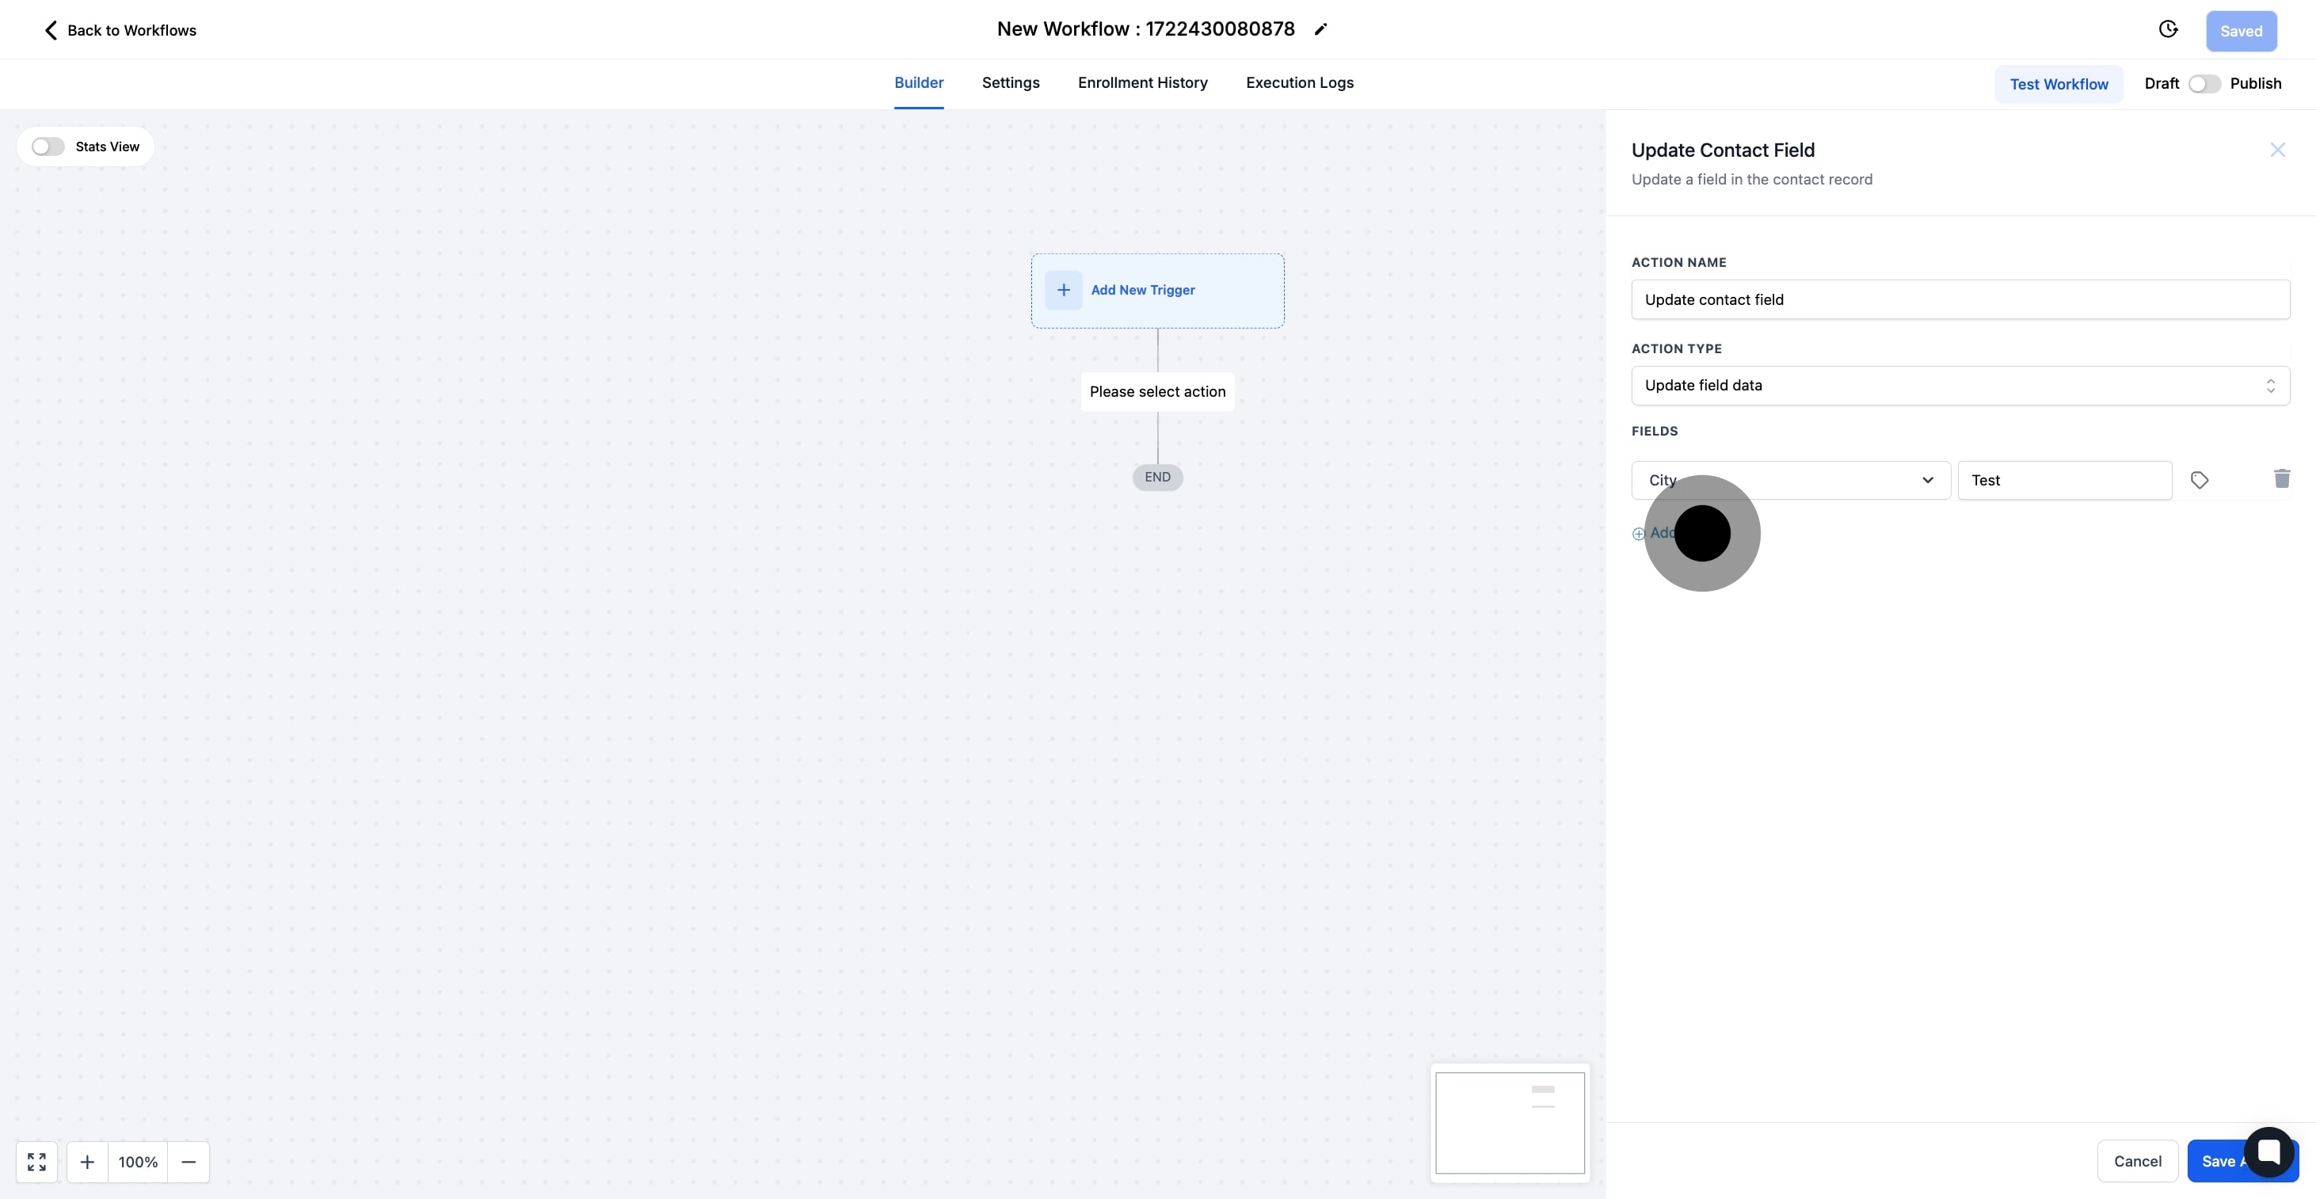
Task: Toggle the Stats View switch
Action: (48, 146)
